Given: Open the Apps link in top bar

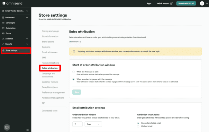Looking at the screenshot, I should [x=149, y=4].
